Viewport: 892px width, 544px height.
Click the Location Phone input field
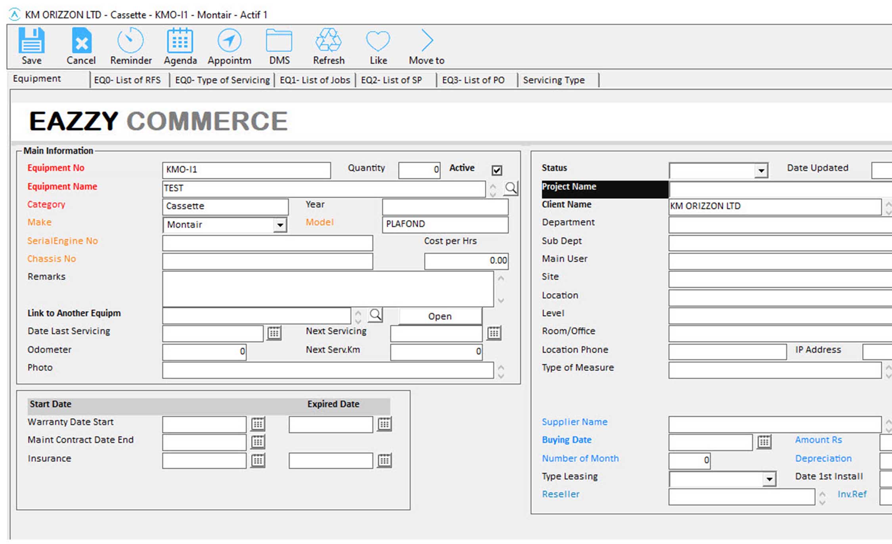727,352
